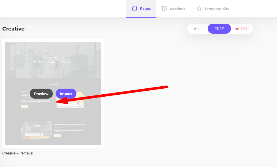This screenshot has width=277, height=167.
Task: Import the Creative Perceval template
Action: point(66,93)
